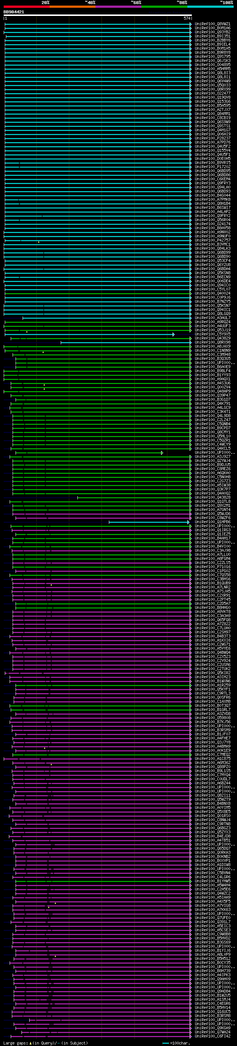The image size is (237, 1046).
Task: Open hit UniRef100_Q8VWZ1
Action: 213,24
